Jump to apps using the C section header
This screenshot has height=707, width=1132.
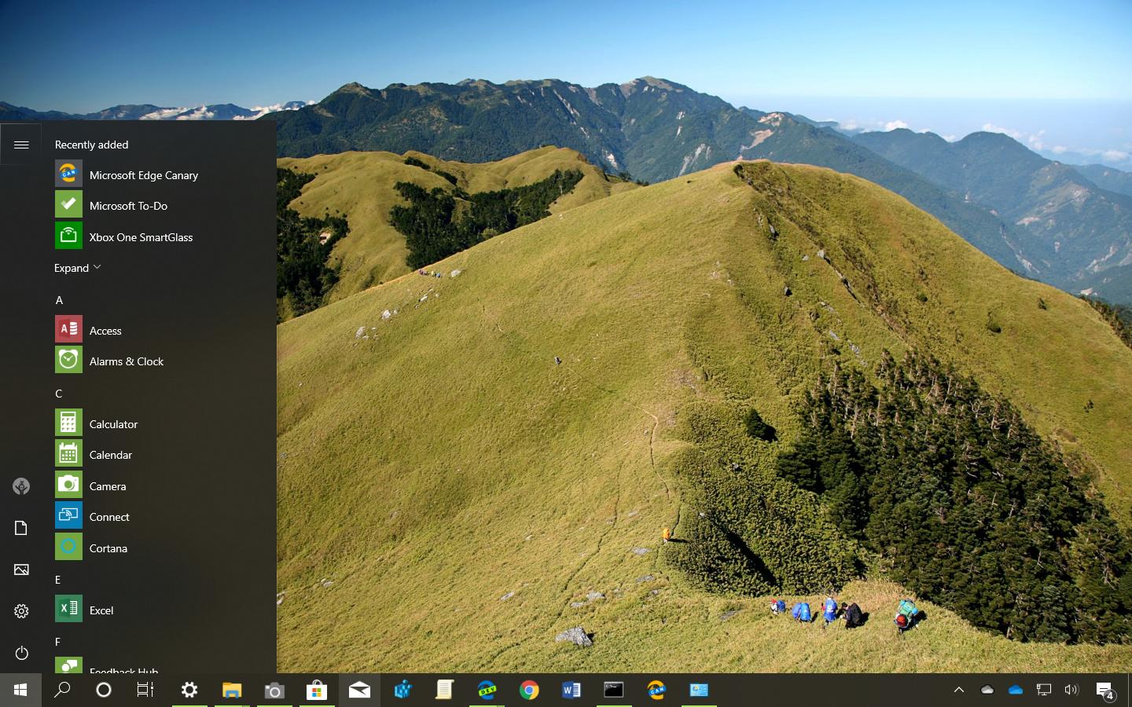click(x=58, y=393)
